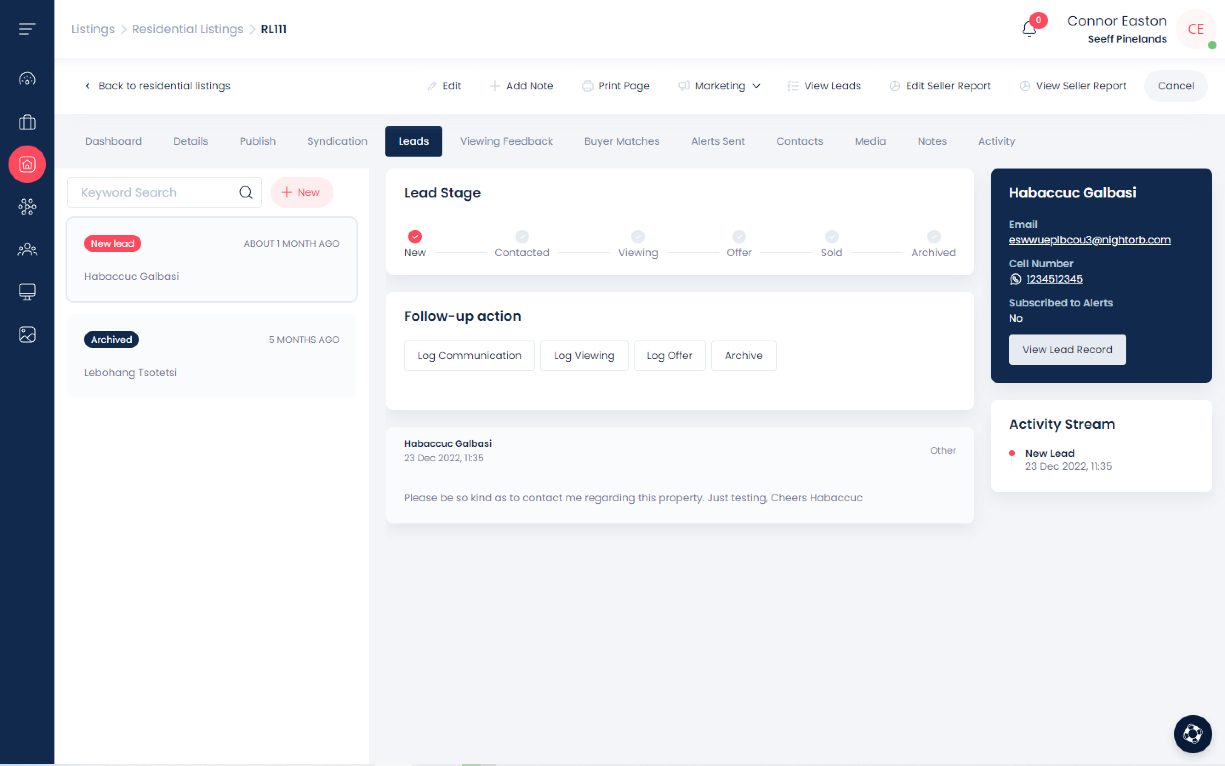The width and height of the screenshot is (1225, 766).
Task: Select the Sold lead stage marker
Action: click(831, 237)
